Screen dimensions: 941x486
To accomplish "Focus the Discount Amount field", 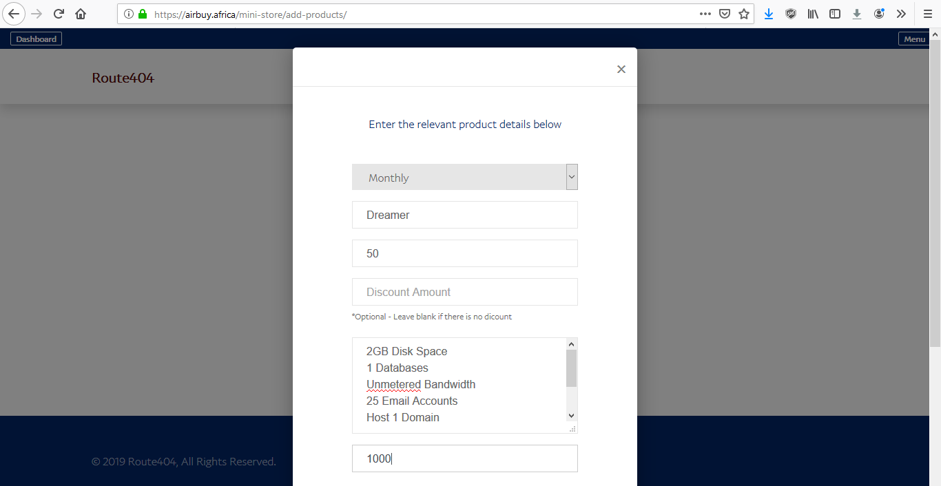I will pyautogui.click(x=465, y=292).
